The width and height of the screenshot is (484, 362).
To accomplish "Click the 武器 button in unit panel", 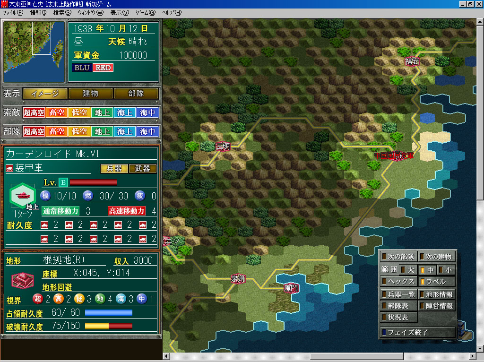I will tap(142, 169).
